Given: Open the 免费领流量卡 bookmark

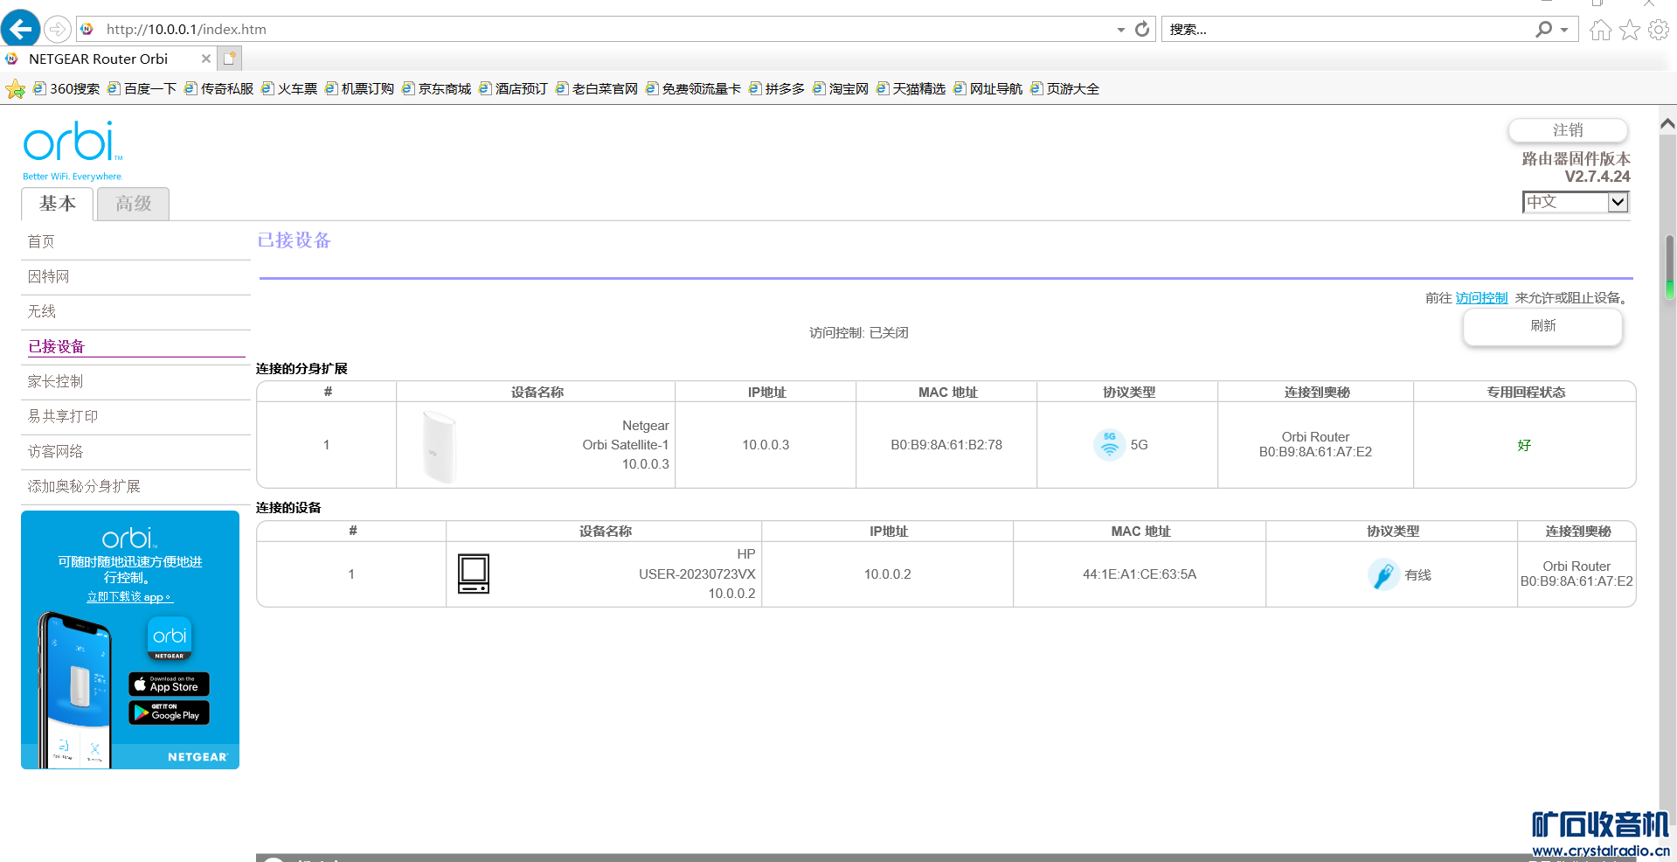Looking at the screenshot, I should pyautogui.click(x=693, y=89).
